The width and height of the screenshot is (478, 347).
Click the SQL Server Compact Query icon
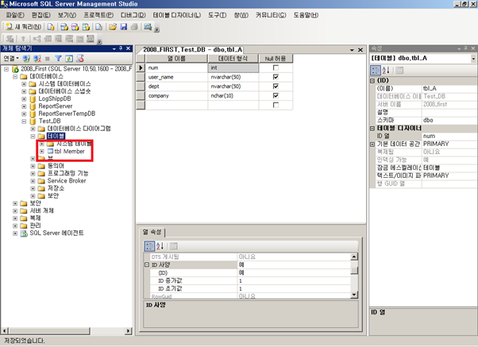coord(98,27)
